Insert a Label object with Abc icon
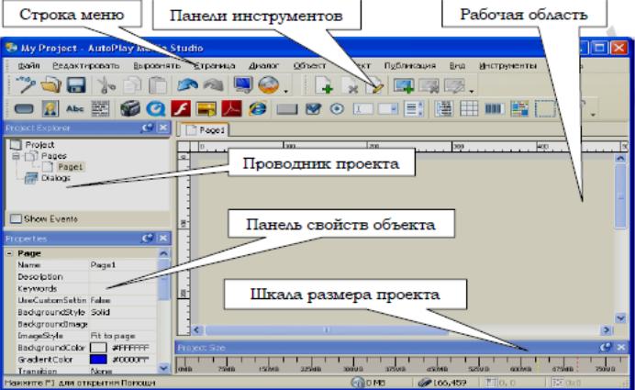 click(x=75, y=108)
